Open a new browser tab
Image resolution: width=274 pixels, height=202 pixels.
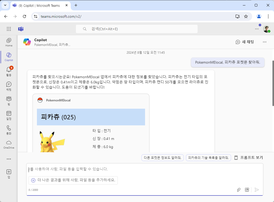click(76, 5)
